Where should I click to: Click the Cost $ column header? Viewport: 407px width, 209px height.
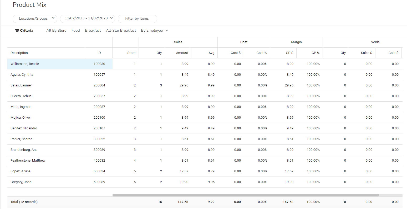click(236, 53)
